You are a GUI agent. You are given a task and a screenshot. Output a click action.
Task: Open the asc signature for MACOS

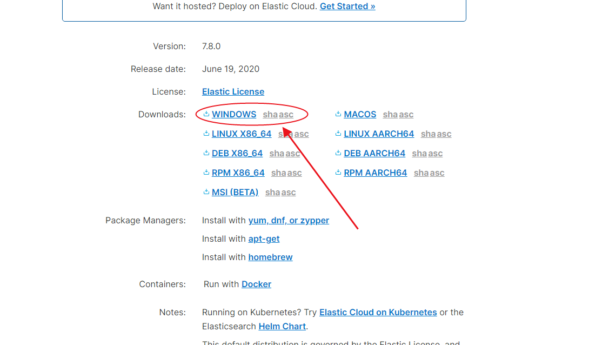[406, 114]
